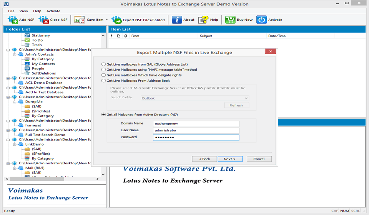Open the Select Profile Outlook dropdown
369x215 pixels.
(195, 98)
